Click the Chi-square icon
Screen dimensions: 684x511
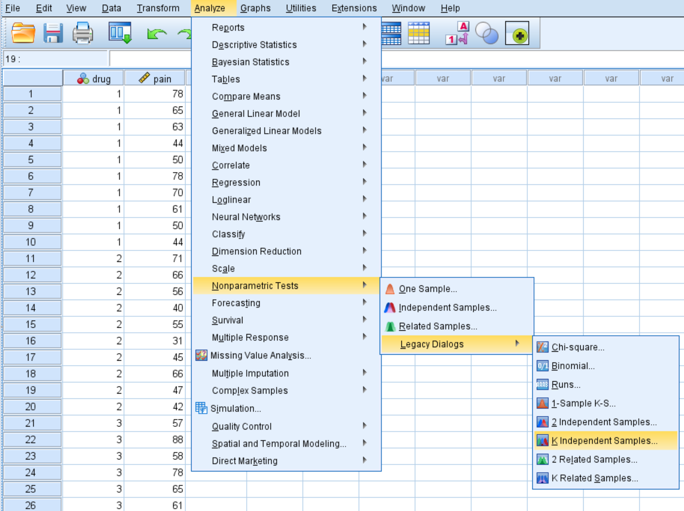(542, 347)
